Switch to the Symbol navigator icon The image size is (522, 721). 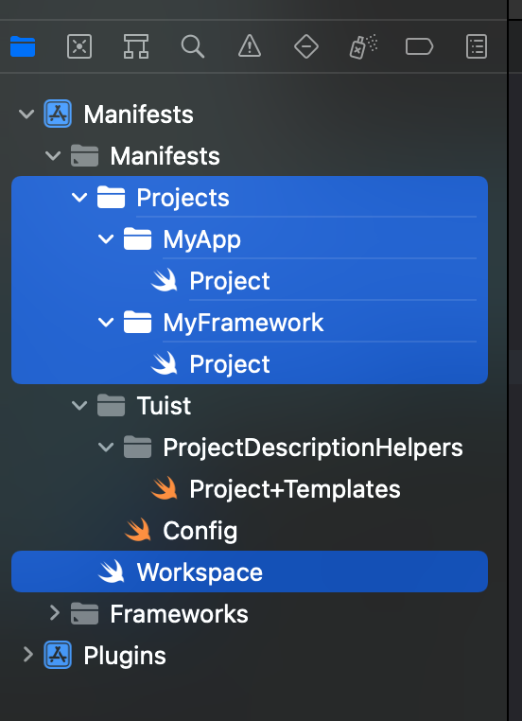[x=136, y=46]
